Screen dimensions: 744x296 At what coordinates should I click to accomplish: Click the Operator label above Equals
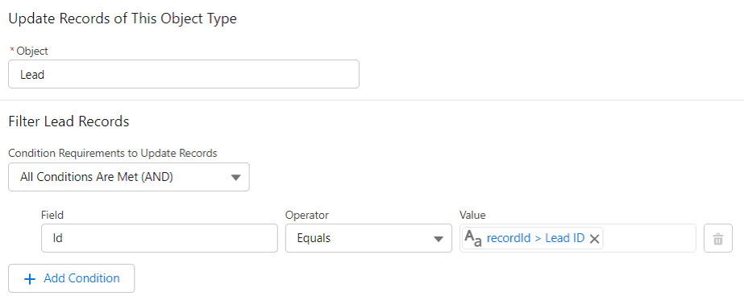307,216
